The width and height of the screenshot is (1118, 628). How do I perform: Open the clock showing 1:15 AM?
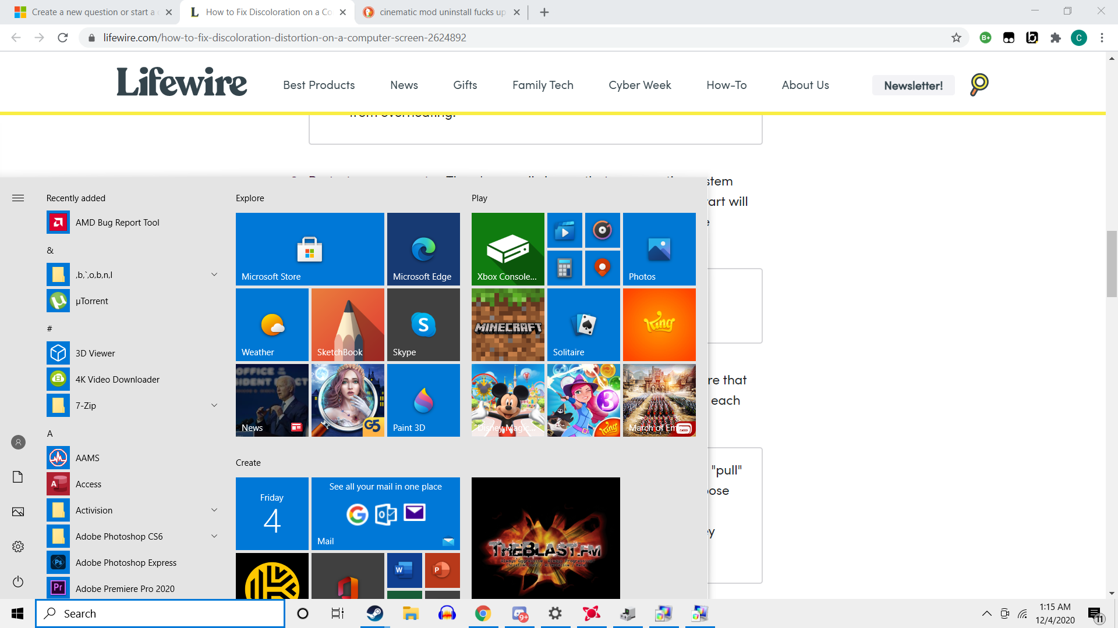[1055, 613]
